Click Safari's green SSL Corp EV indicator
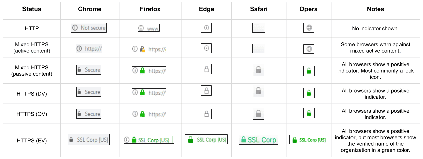Viewport: 423px width, 159px height. click(x=258, y=140)
